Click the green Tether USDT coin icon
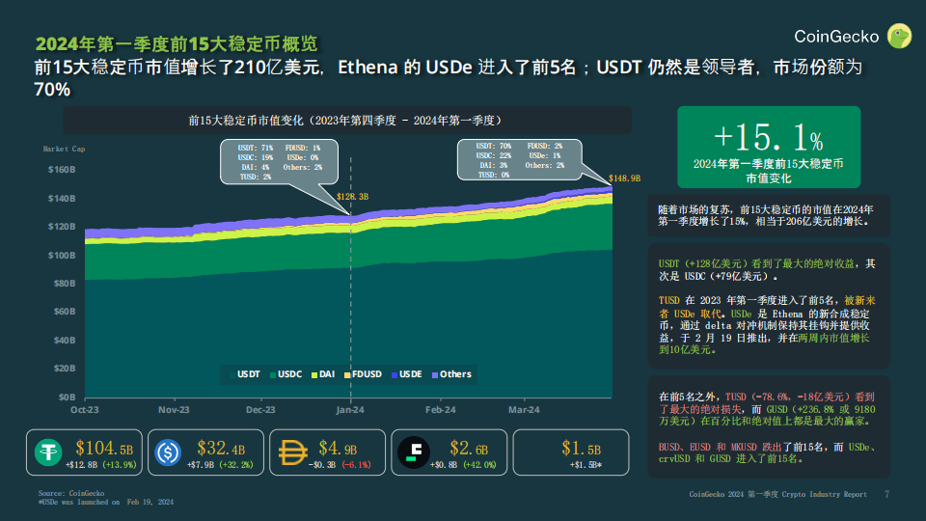The height and width of the screenshot is (521, 926). tap(48, 452)
